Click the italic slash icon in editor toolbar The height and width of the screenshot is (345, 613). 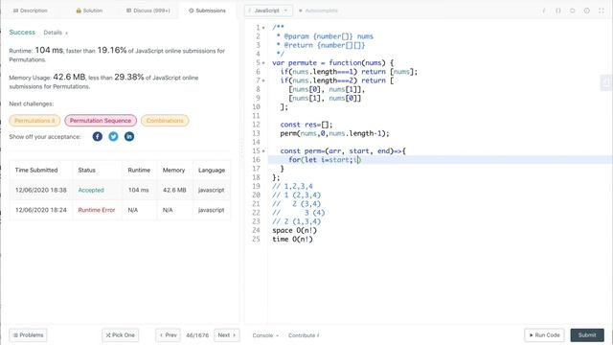pos(543,11)
